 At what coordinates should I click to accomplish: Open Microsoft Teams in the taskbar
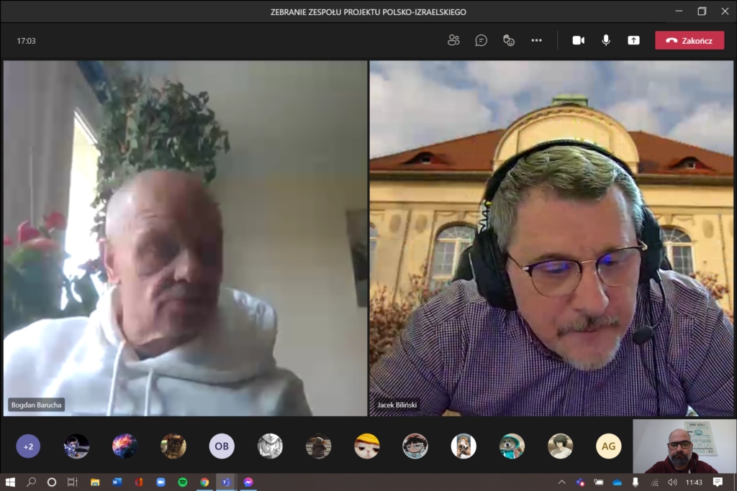pyautogui.click(x=226, y=482)
